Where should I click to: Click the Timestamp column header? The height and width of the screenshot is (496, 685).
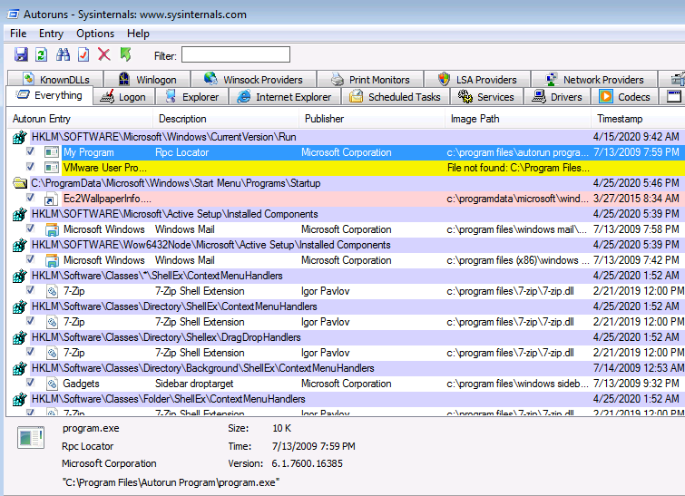[620, 119]
